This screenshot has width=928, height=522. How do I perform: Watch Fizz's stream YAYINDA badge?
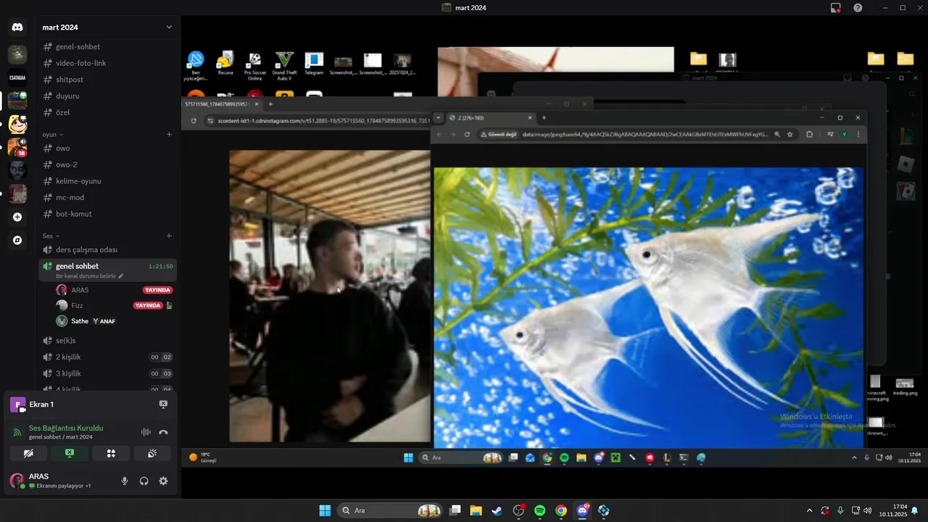coord(148,306)
